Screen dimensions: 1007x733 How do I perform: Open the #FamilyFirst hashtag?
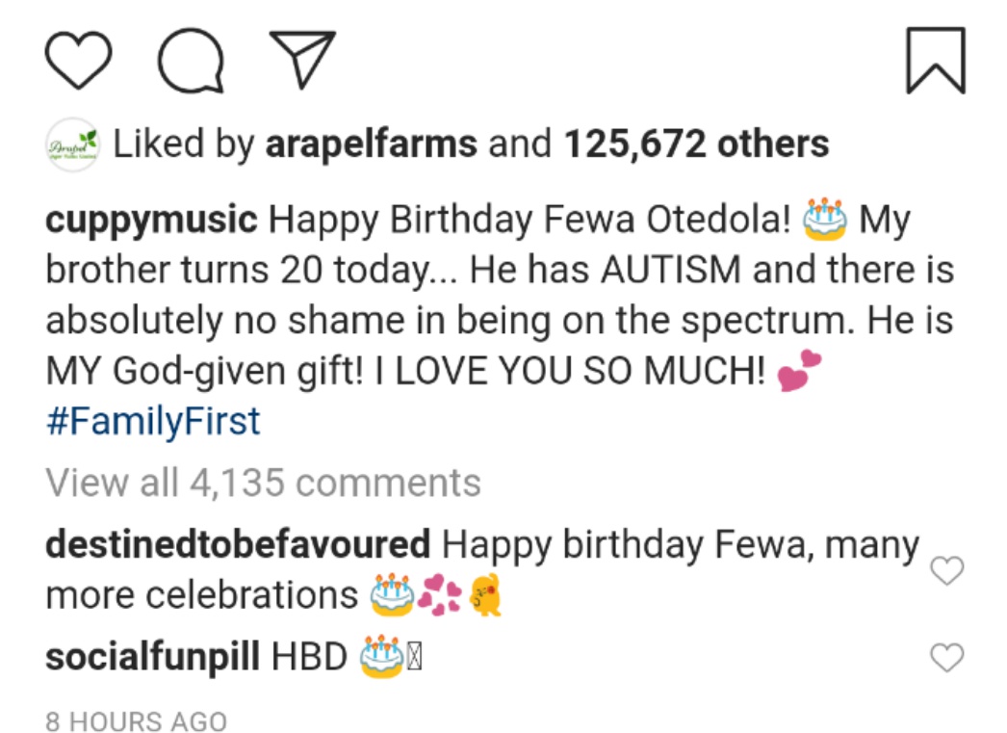pos(153,422)
